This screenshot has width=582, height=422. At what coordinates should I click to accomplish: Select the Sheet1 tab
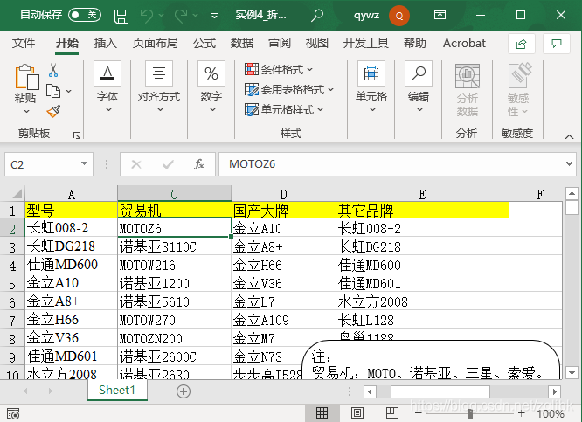117,390
